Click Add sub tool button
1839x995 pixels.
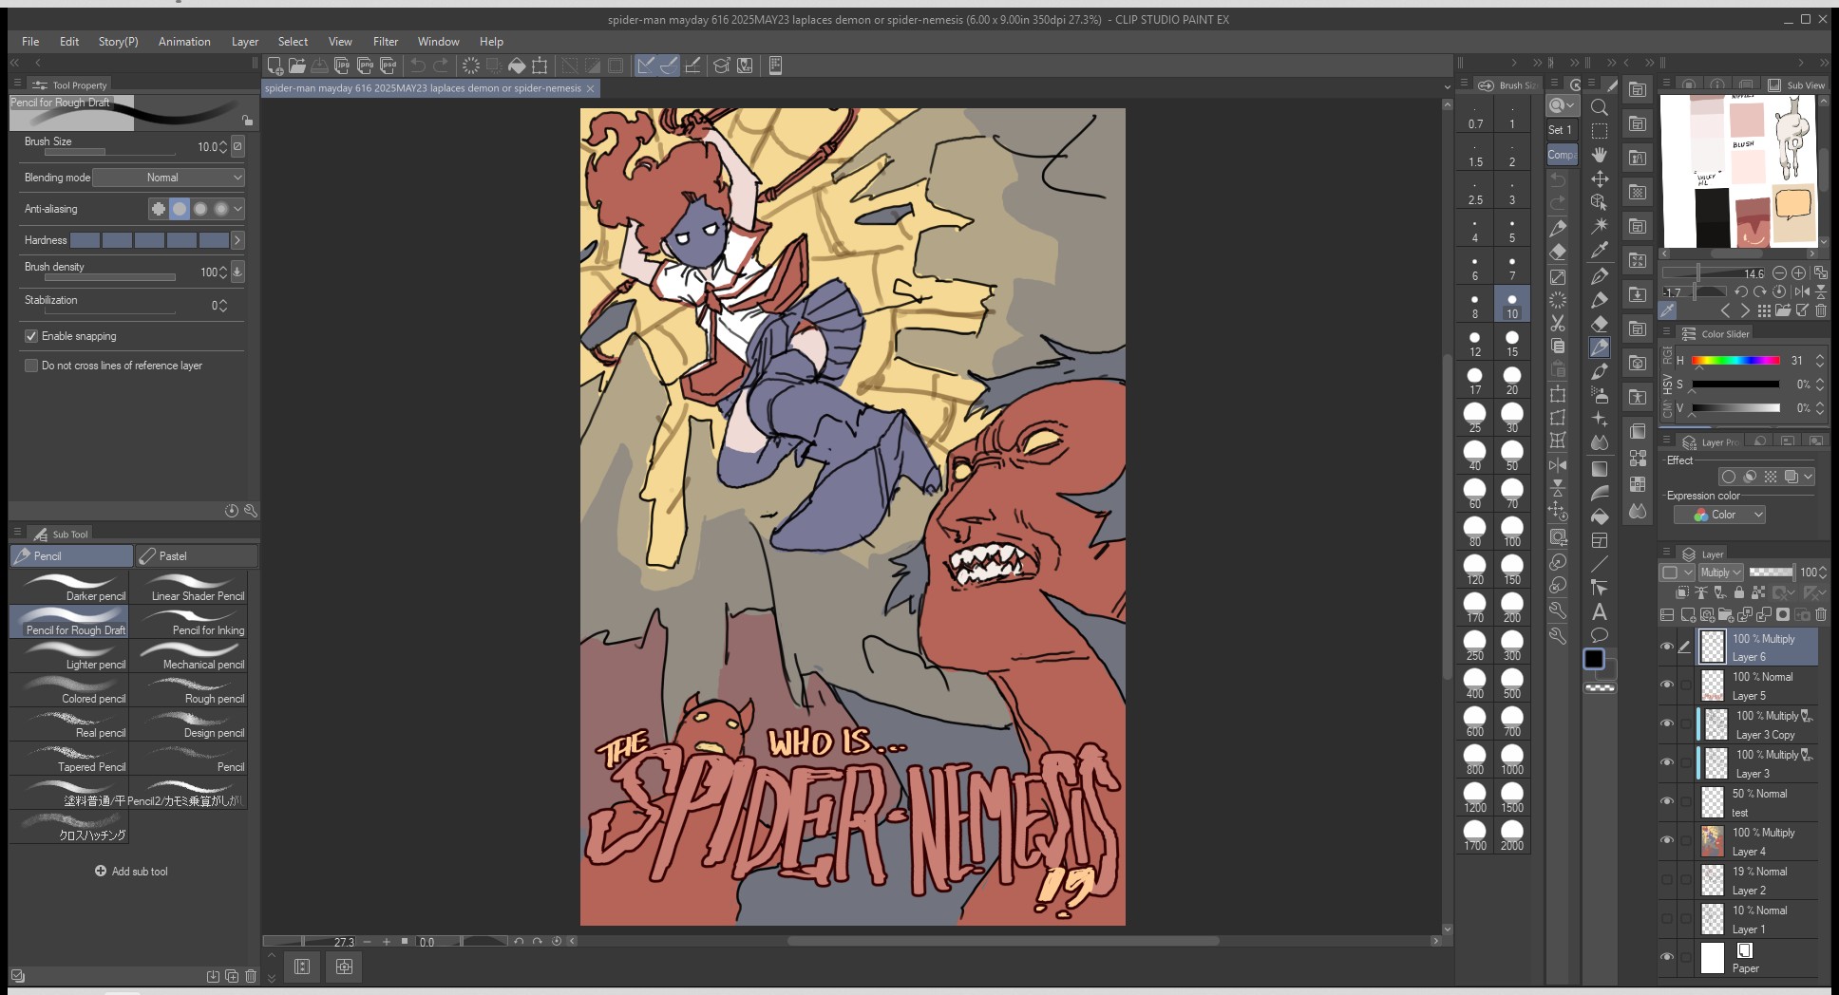click(131, 872)
